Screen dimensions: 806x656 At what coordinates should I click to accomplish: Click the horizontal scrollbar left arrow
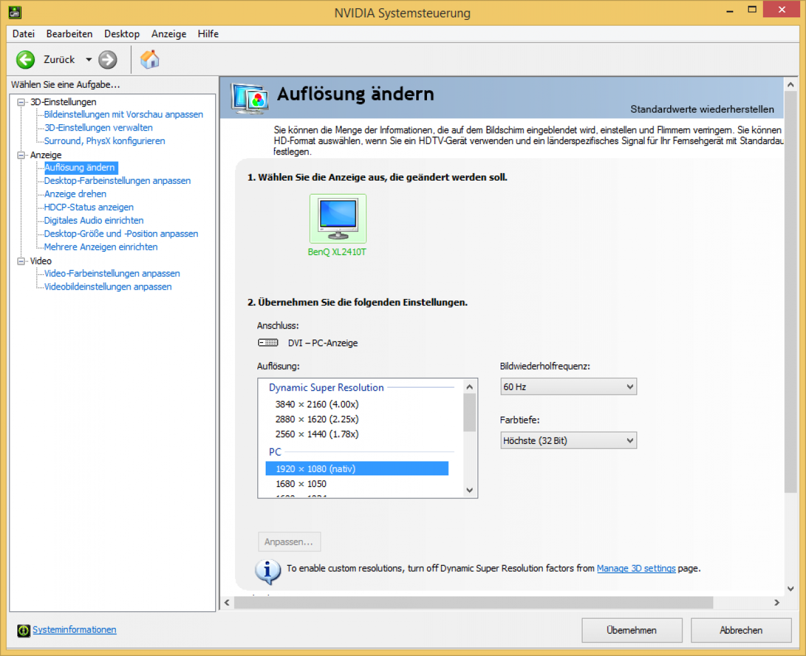(x=227, y=603)
